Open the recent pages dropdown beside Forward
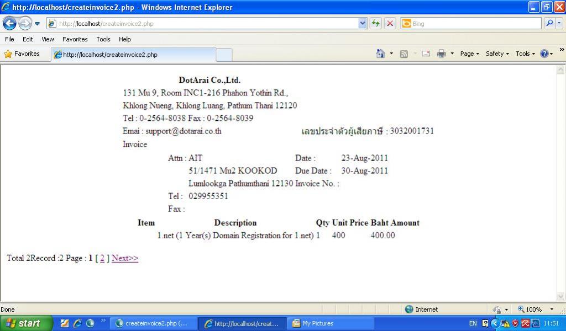566x331 pixels. coord(37,24)
